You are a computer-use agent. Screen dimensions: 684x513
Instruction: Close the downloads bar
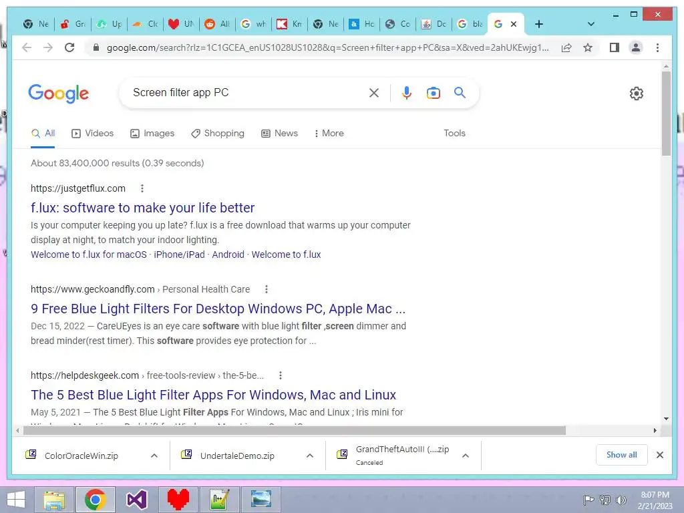660,455
